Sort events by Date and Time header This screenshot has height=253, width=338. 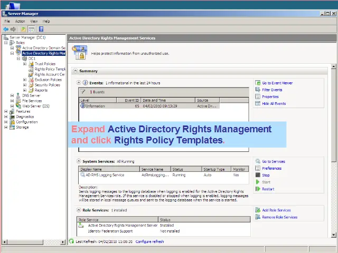pyautogui.click(x=168, y=100)
